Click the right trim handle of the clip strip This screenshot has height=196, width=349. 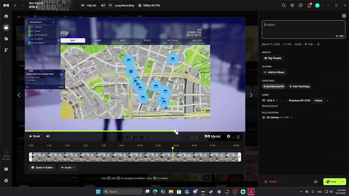240,157
